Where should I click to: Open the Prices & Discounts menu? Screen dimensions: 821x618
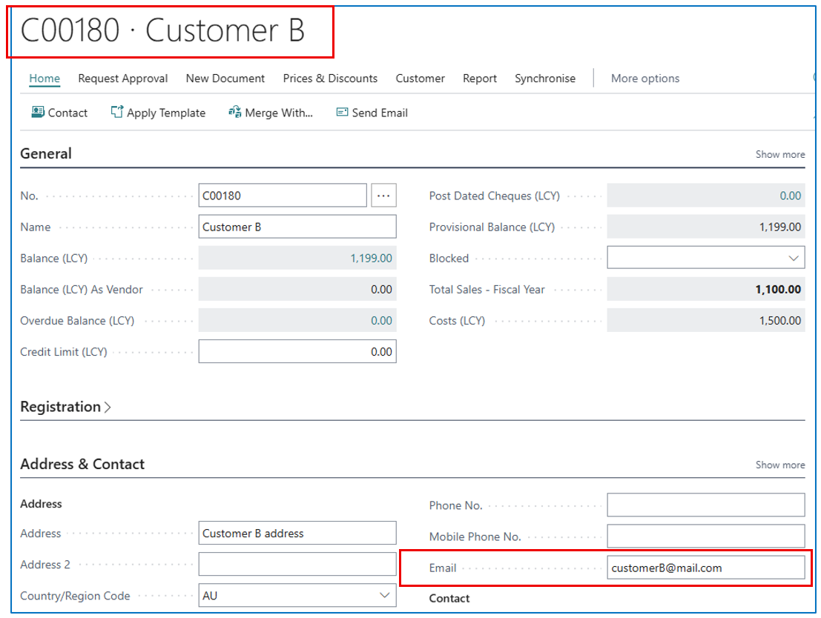(x=330, y=79)
